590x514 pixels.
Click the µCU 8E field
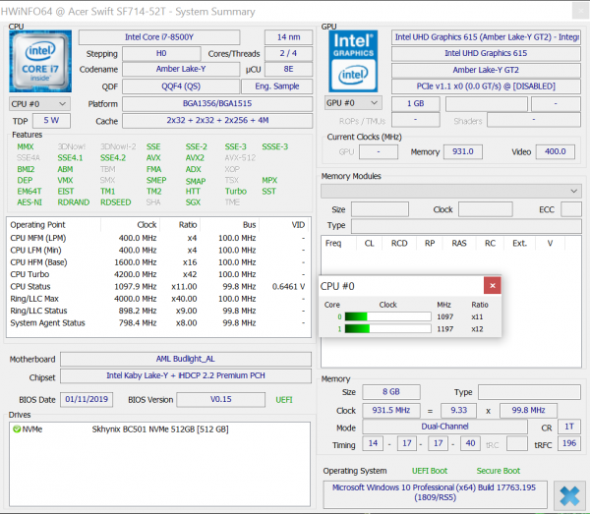pos(288,69)
